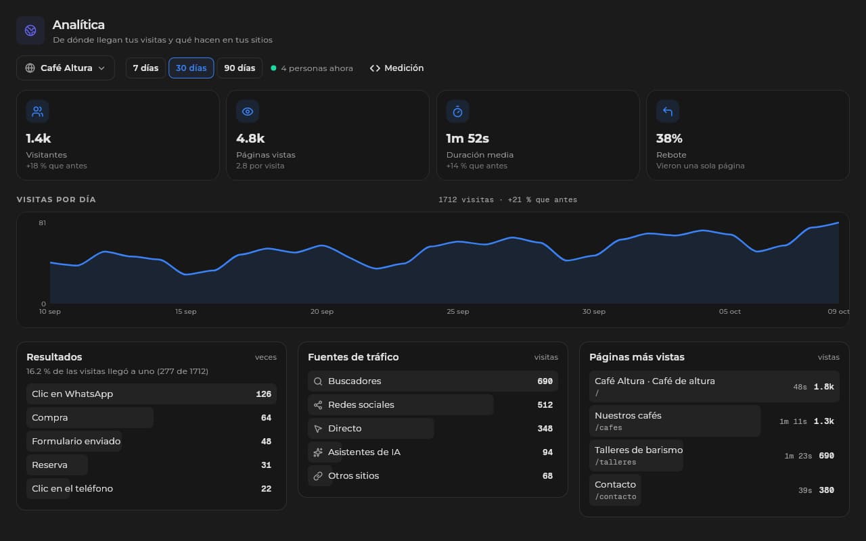The height and width of the screenshot is (541, 866).
Task: Select the 30 días range
Action: pos(191,68)
